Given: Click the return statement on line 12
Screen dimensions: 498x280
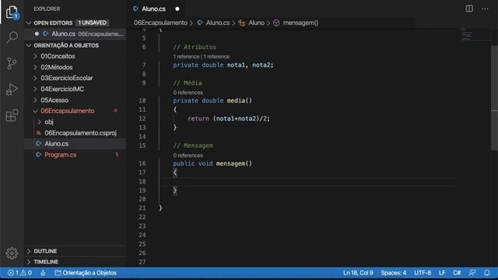Looking at the screenshot, I should coord(228,119).
